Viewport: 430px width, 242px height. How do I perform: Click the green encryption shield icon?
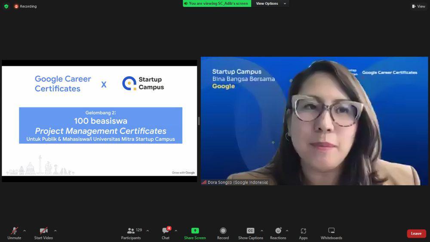coord(6,6)
